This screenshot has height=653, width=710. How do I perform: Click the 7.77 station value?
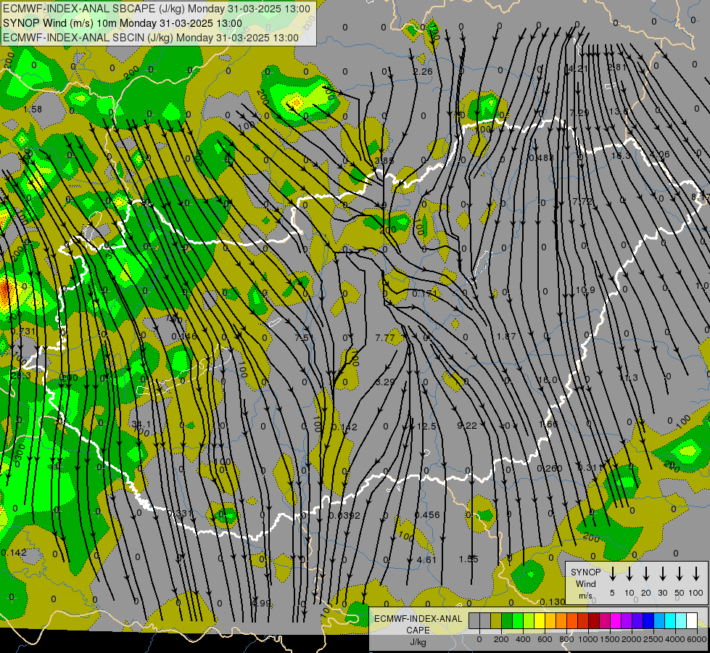click(x=385, y=338)
